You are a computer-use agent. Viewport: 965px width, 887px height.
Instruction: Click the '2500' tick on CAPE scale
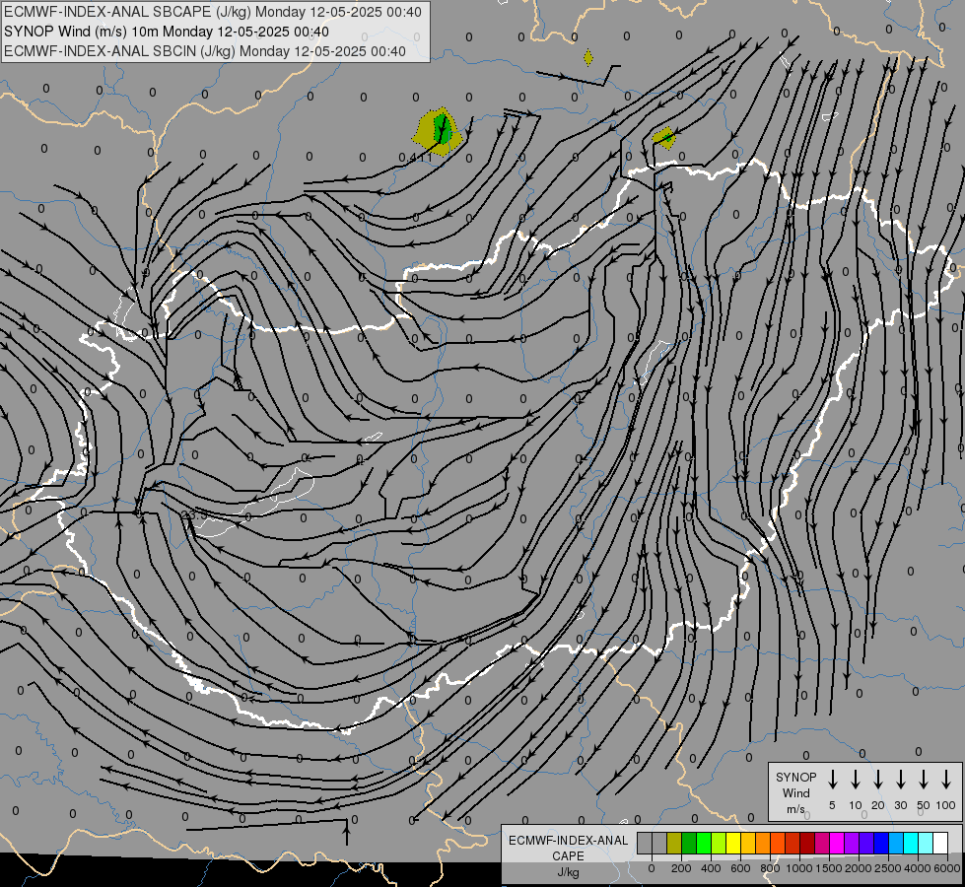[888, 868]
